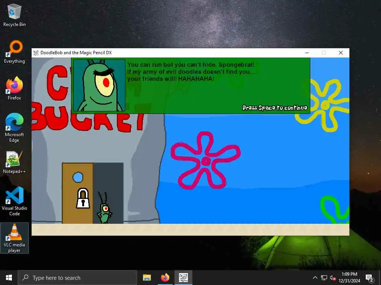Switch to Firefox on the taskbar
The height and width of the screenshot is (285, 381).
click(165, 278)
